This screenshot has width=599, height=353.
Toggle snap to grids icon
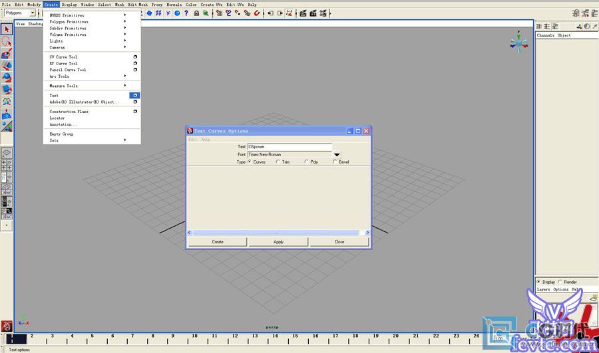pos(219,13)
